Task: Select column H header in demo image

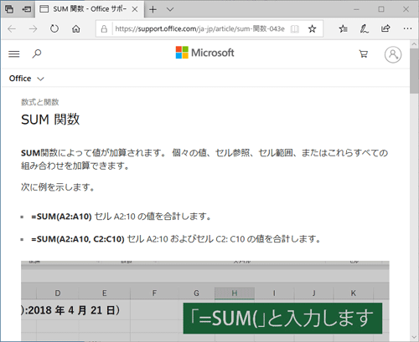Action: point(235,294)
